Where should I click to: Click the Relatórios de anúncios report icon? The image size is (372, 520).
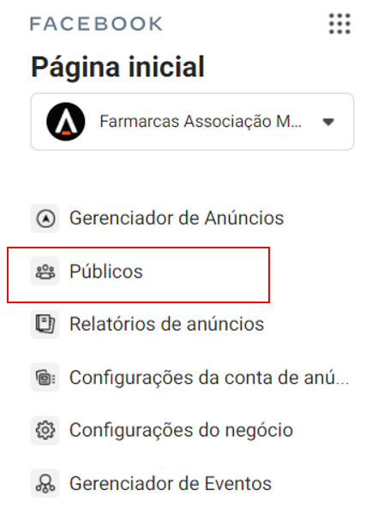click(x=45, y=325)
